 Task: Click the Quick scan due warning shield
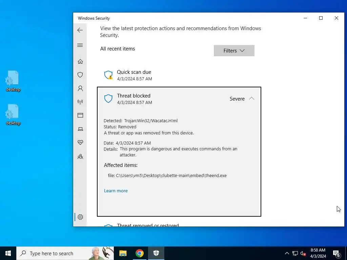click(108, 75)
